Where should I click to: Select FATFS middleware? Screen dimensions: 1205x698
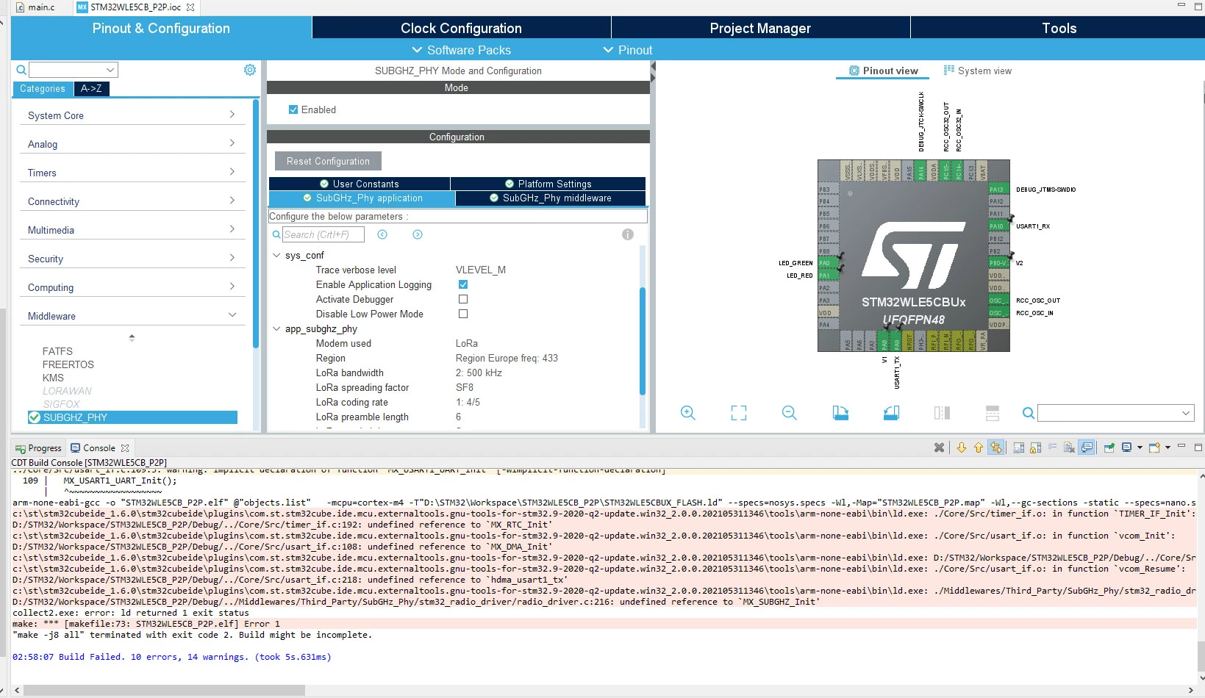point(57,351)
